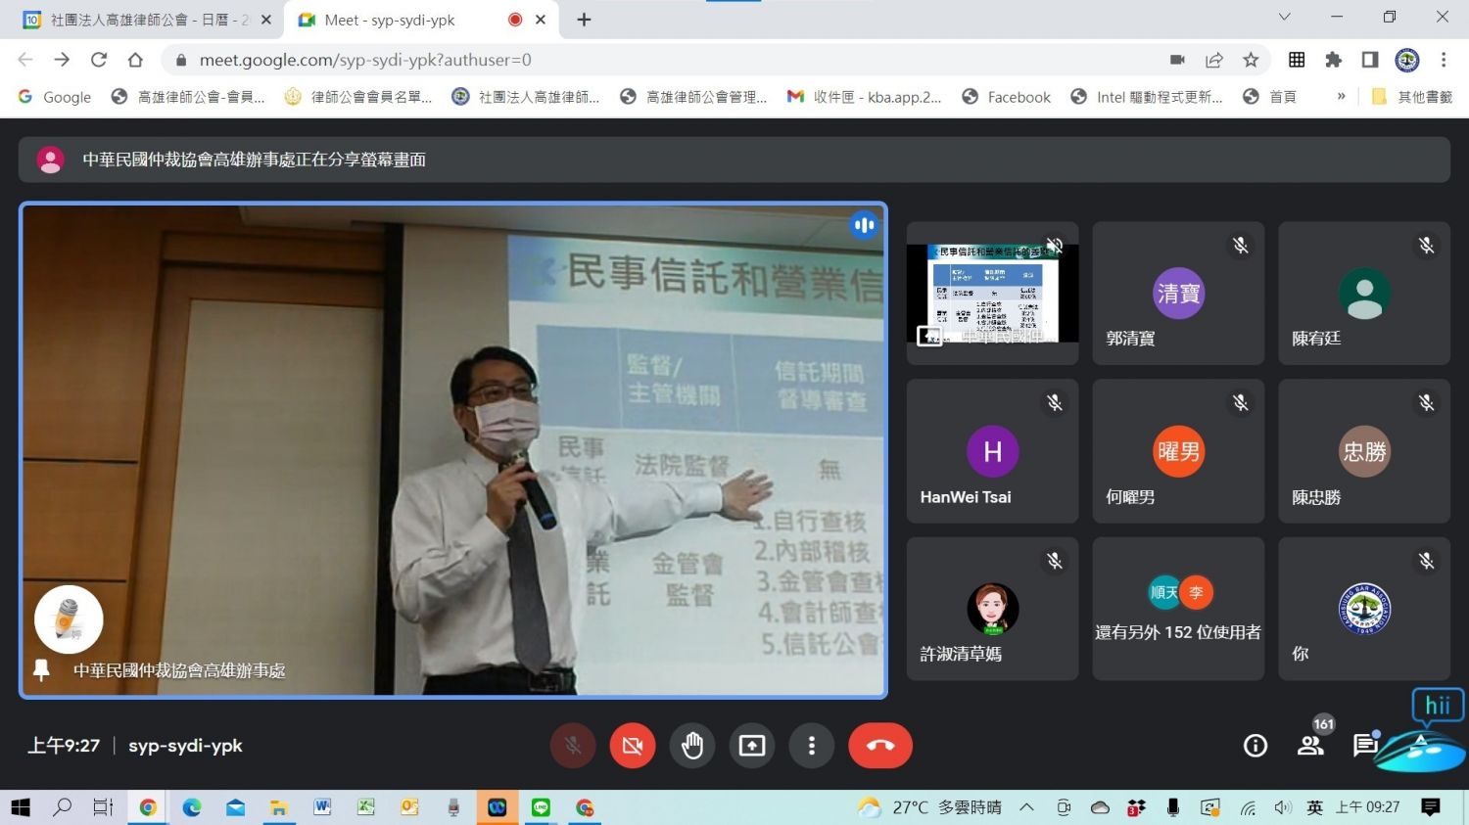Share this page from the address bar
The height and width of the screenshot is (825, 1469).
[1214, 60]
